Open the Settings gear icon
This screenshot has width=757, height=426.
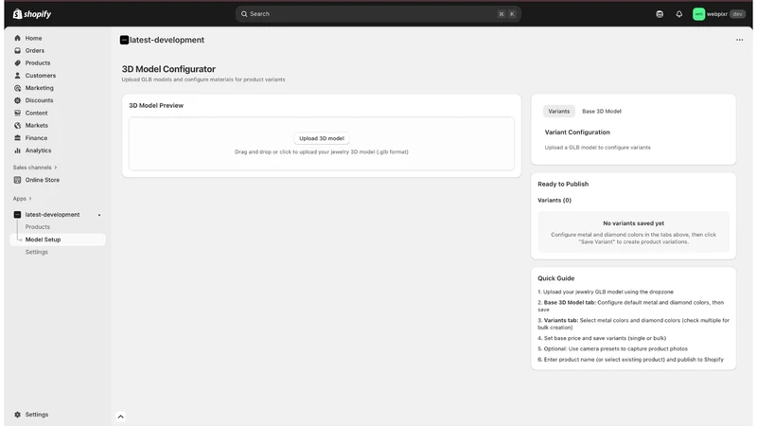[x=17, y=415]
